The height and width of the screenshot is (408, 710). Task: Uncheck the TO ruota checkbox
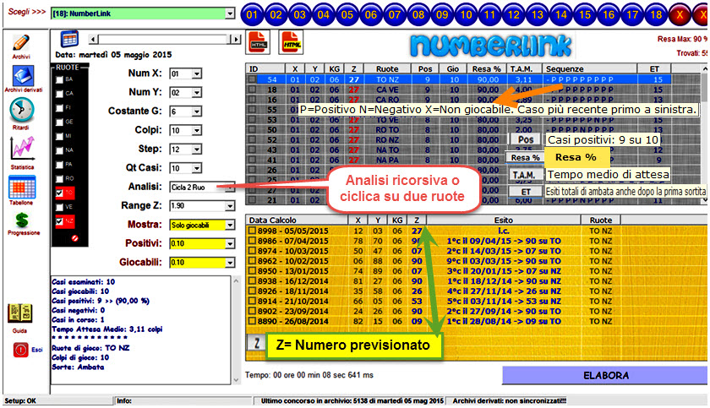point(59,193)
